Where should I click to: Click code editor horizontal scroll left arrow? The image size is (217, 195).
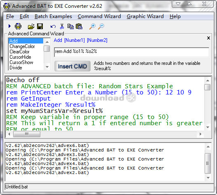(9, 134)
